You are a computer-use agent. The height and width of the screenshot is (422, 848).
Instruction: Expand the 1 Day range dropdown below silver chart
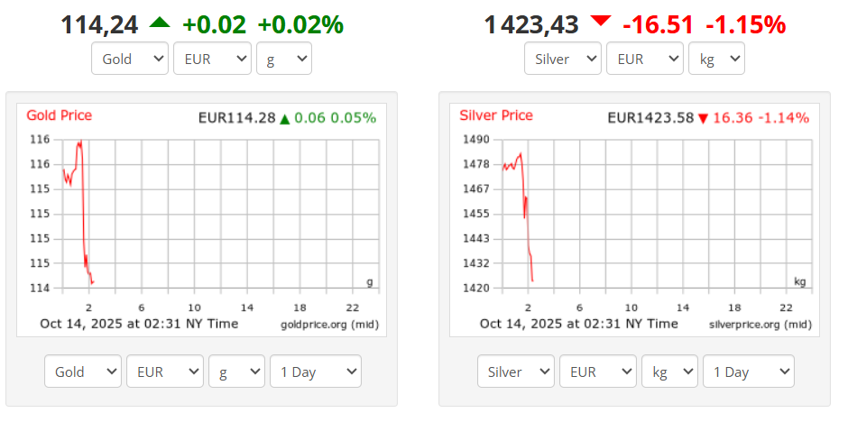coord(748,372)
